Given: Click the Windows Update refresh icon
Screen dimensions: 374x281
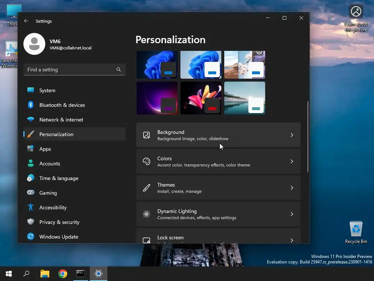Looking at the screenshot, I should click(x=31, y=237).
